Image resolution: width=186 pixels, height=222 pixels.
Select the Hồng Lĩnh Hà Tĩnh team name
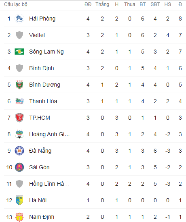point(49,184)
